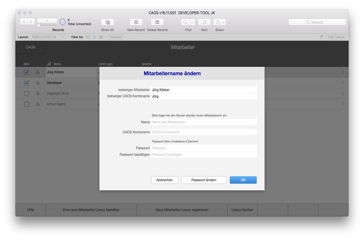
Task: Open details chevron for Arthur Agent row
Action: 343,104
